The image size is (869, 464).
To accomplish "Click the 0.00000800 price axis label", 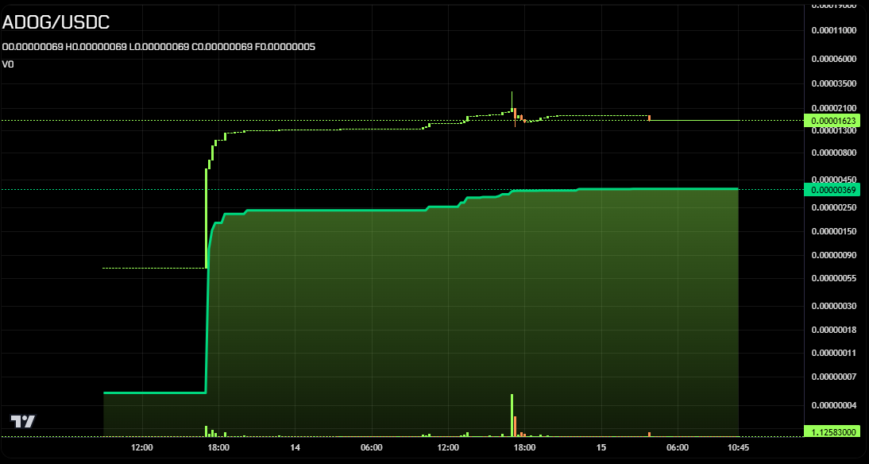I will [x=833, y=153].
